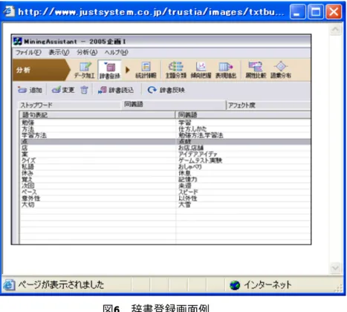Open the 傾向把握 chart icon

[x=201, y=70]
